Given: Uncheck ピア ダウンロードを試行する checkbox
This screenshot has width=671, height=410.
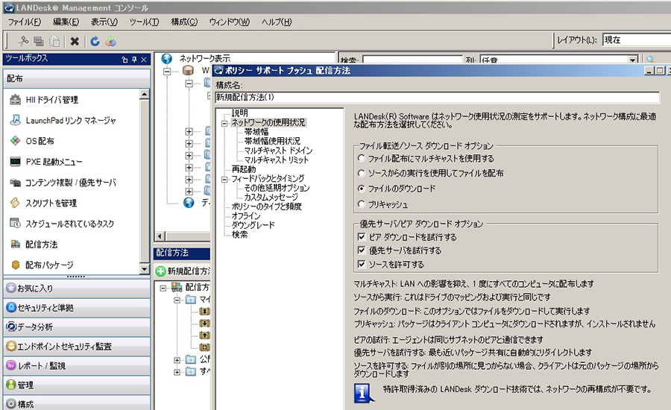Looking at the screenshot, I should (362, 237).
